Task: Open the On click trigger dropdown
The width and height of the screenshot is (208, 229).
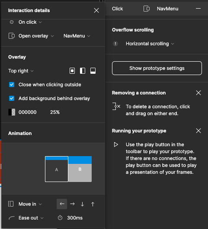Action: click(30, 22)
